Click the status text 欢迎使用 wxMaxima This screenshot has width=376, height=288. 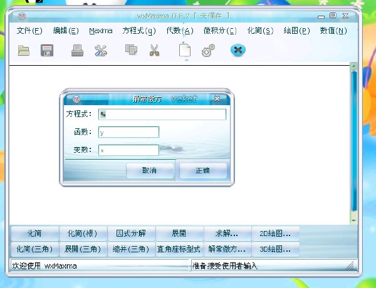(x=44, y=265)
